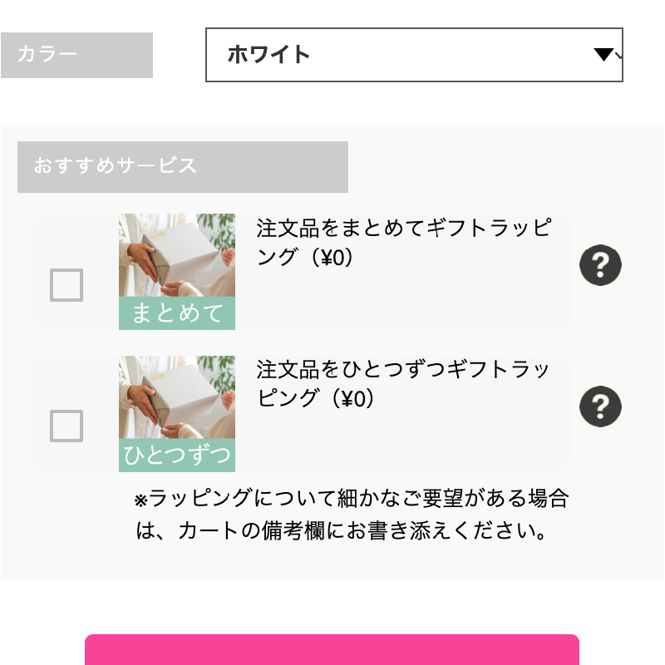Image resolution: width=665 pixels, height=665 pixels.
Task: Open help for ひとつずつギフトラッピング option
Action: 600,406
